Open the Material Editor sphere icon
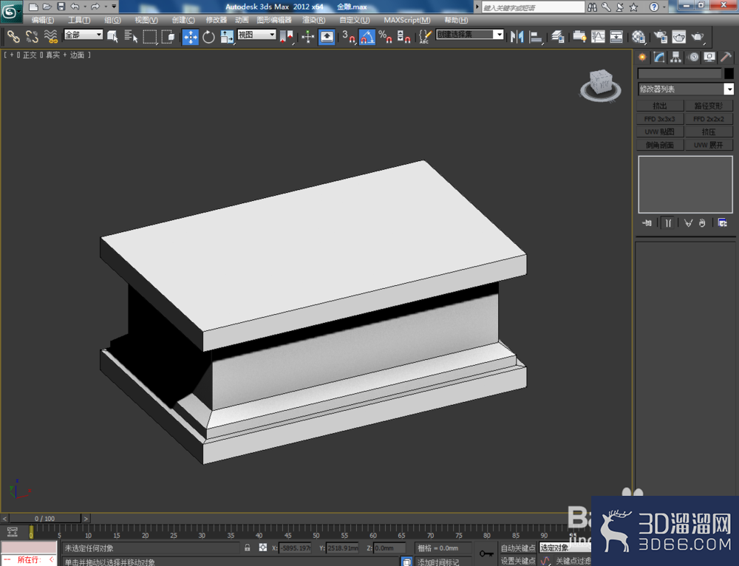 638,37
